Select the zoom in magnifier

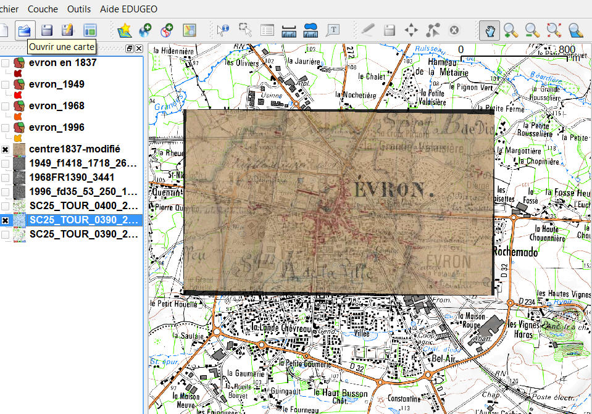point(511,30)
